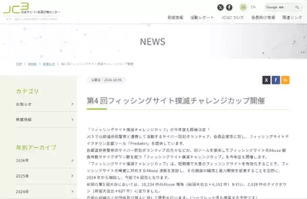
Task: Open JC3's Facebook page from the header icon
Action: pos(229,8)
